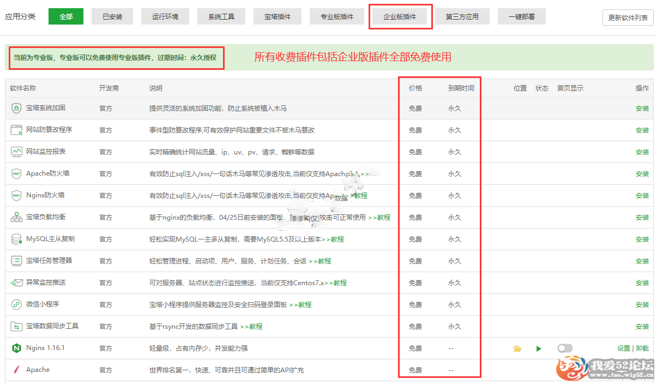Select the 企业版插件 category tab
This screenshot has width=657, height=385.
point(400,16)
